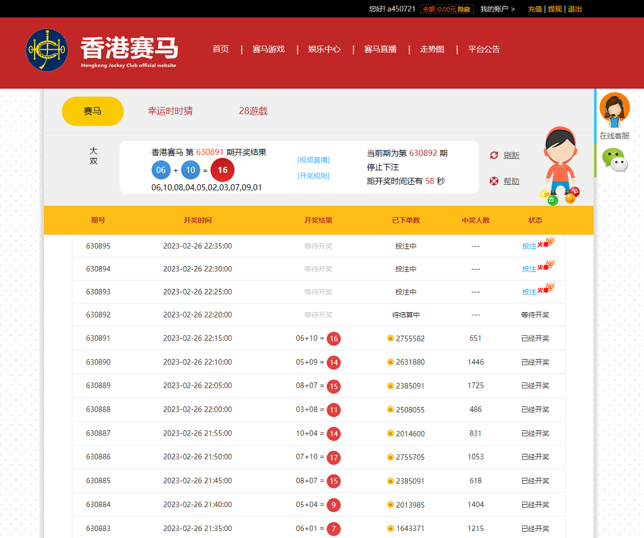Click the Hong Kong Jockey Club logo
The width and height of the screenshot is (644, 538).
click(47, 50)
